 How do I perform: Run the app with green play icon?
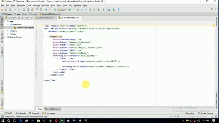pos(70,10)
